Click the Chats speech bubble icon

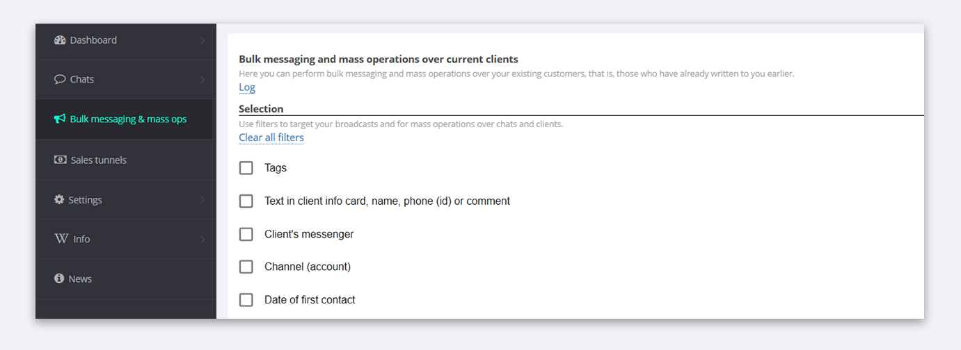pos(60,79)
